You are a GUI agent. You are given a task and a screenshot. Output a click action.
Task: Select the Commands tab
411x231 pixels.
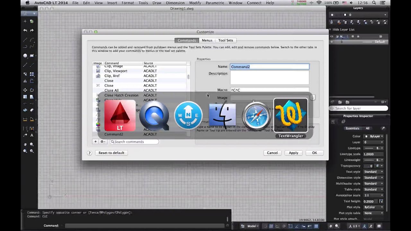(x=187, y=40)
